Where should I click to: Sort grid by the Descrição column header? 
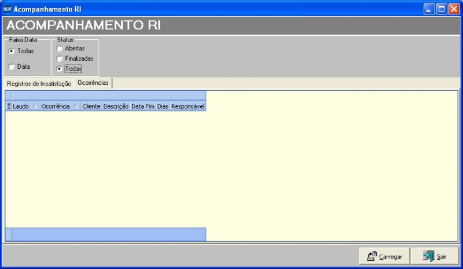tap(116, 107)
